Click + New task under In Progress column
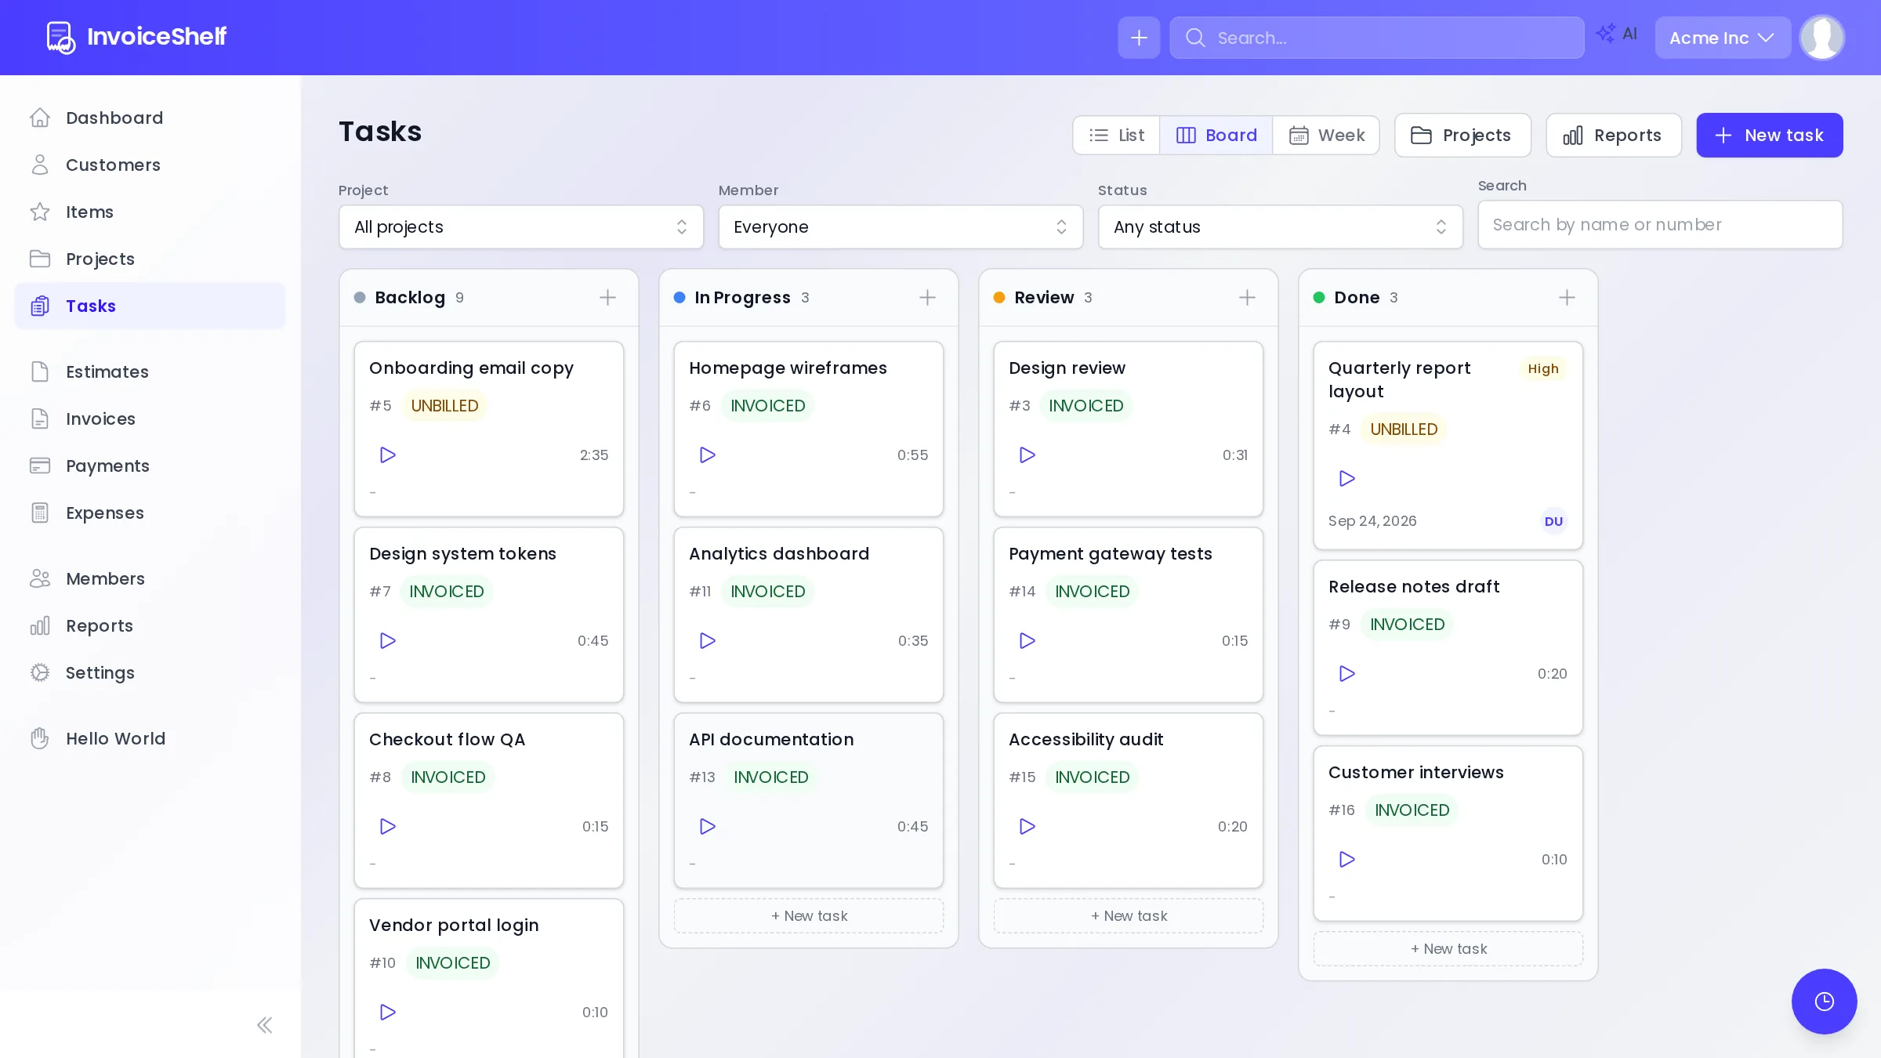 coord(809,915)
